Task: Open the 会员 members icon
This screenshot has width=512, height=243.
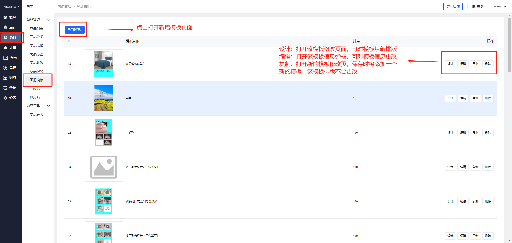Action: 6,58
